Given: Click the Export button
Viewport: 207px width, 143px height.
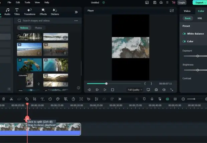Looking at the screenshot, I should coord(200,3).
